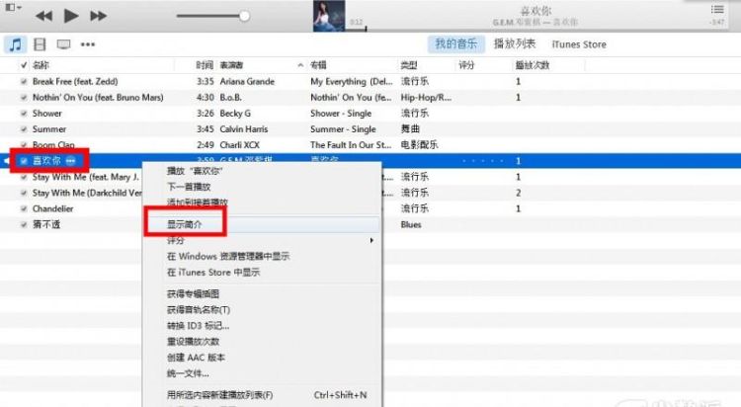
Task: Switch to the iTunes Store tab
Action: 579,44
